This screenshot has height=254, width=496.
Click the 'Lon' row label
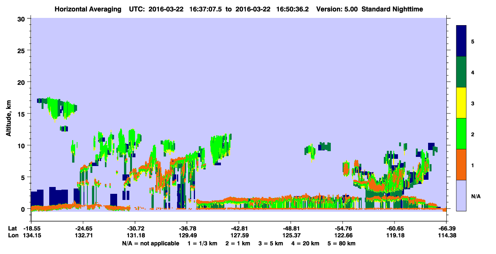[13, 235]
